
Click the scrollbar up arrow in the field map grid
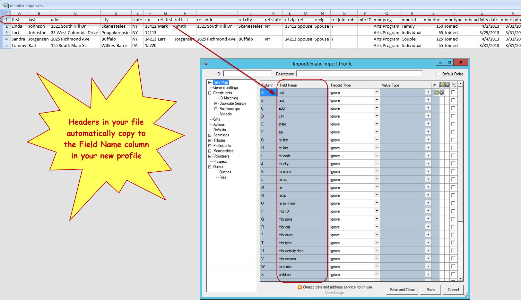[x=461, y=84]
